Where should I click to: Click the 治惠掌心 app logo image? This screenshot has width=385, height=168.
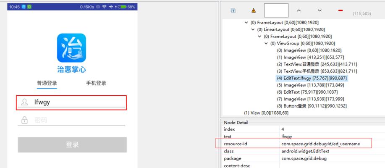point(71,48)
